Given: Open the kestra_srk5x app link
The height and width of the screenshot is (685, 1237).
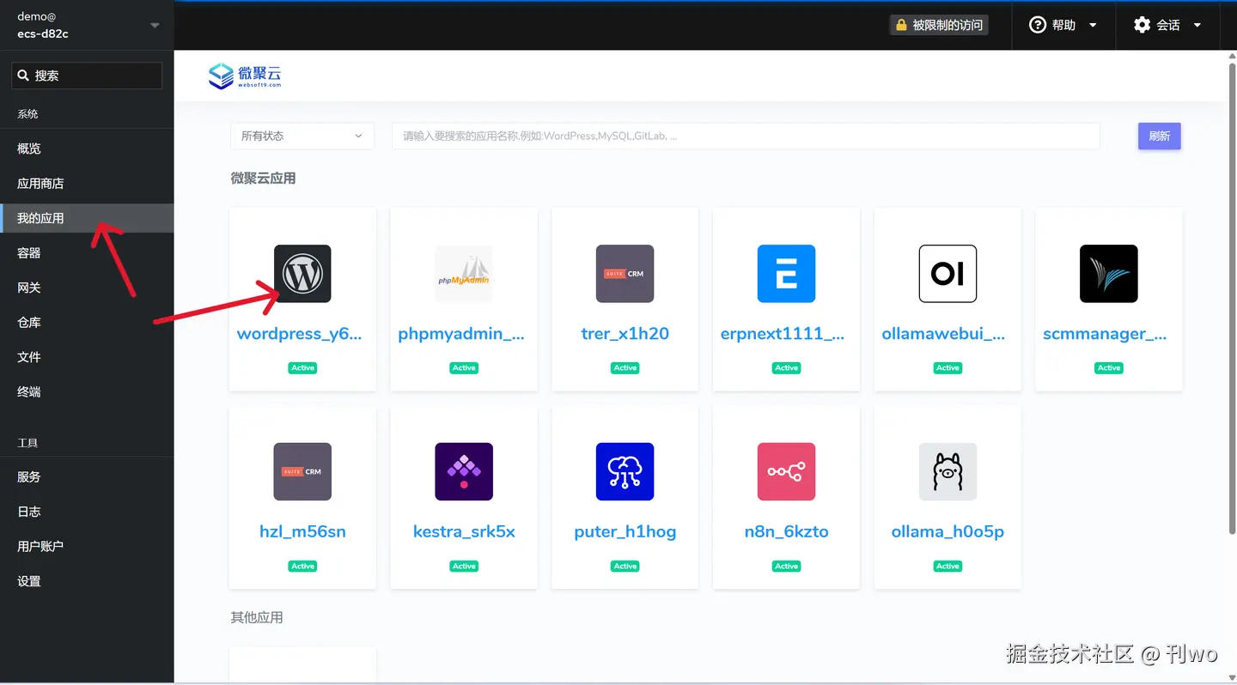Looking at the screenshot, I should point(464,531).
